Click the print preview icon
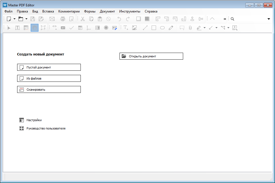Viewport: 275px width, 183px height. coord(71,19)
